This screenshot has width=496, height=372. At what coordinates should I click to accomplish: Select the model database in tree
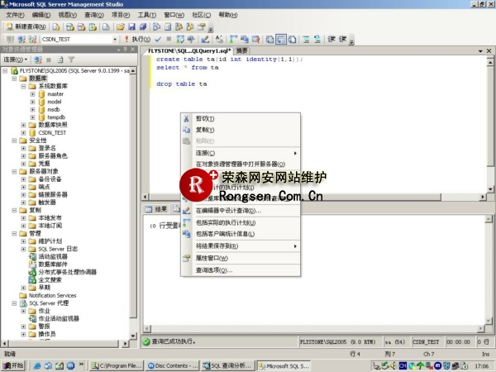tap(55, 102)
